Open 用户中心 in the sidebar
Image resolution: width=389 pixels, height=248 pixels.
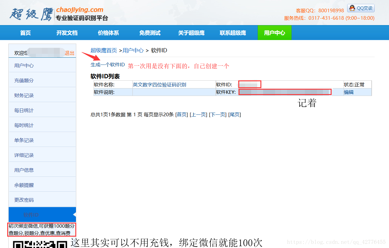tap(42, 65)
